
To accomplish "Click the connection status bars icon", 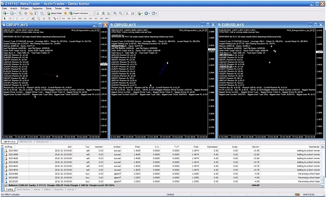I will [x=297, y=194].
